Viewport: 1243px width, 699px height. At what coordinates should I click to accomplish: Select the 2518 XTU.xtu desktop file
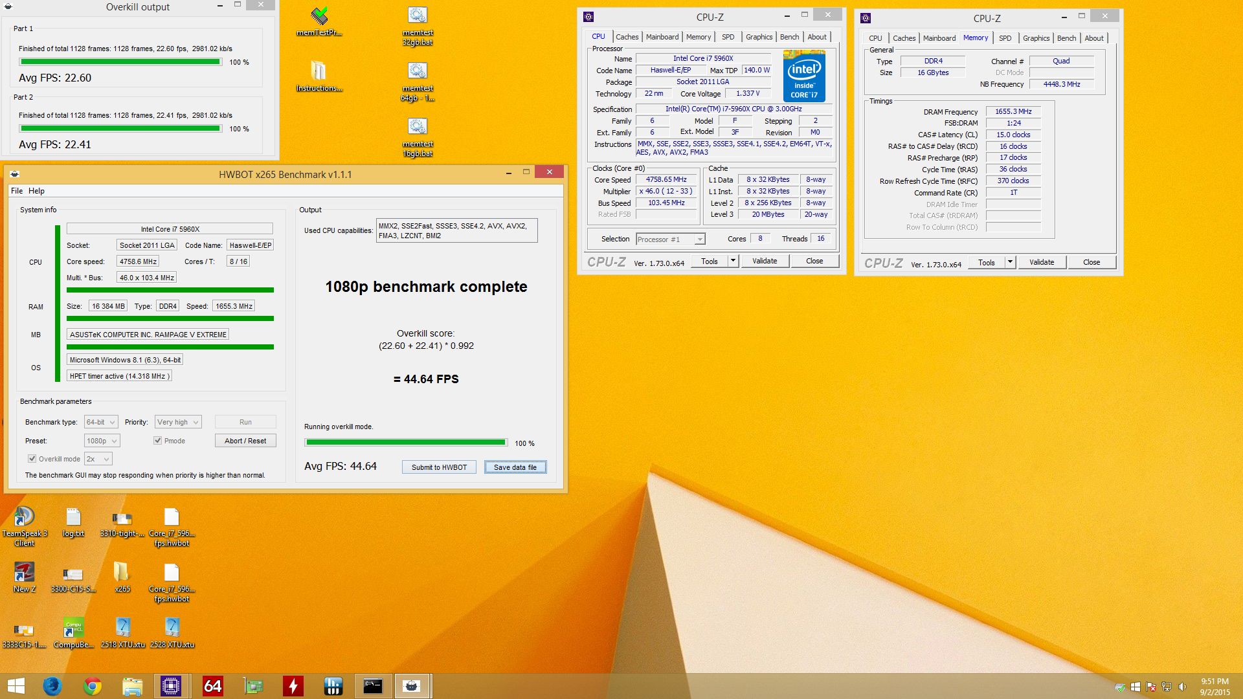coord(122,633)
